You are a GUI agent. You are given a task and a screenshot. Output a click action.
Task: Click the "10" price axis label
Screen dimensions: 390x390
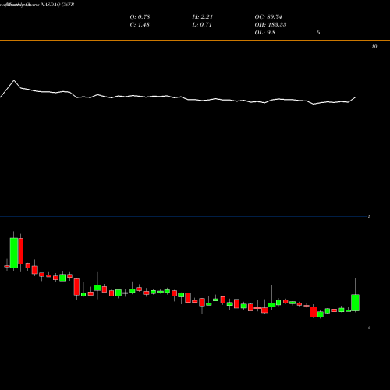click(374, 47)
